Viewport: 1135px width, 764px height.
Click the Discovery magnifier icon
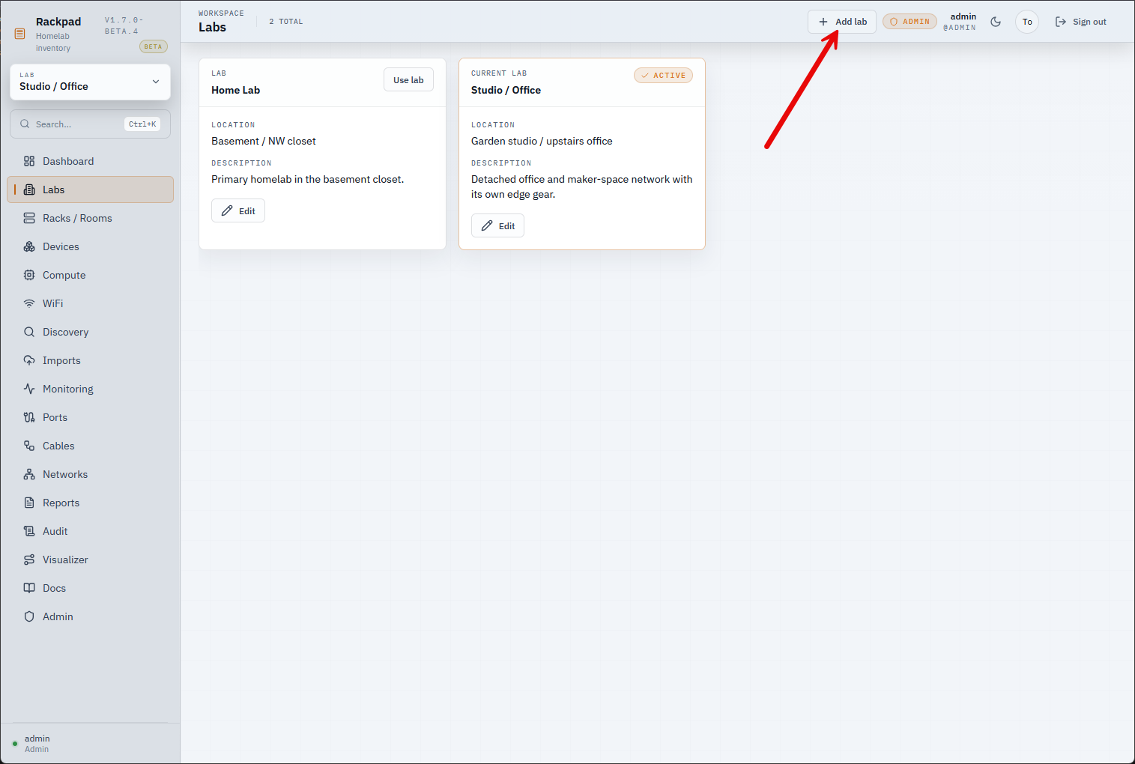click(x=29, y=332)
